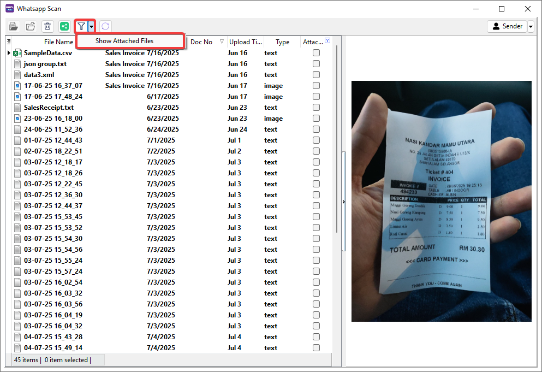Click the Excel icon of SampleData.csv
Image resolution: width=542 pixels, height=372 pixels.
pyautogui.click(x=17, y=53)
